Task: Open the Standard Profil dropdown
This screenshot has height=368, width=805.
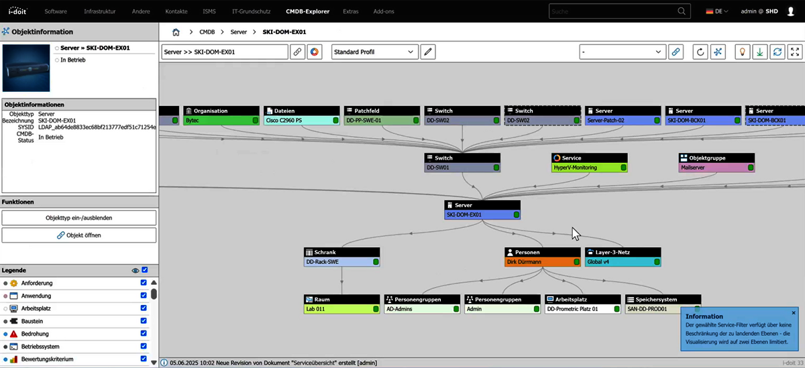Action: [375, 52]
